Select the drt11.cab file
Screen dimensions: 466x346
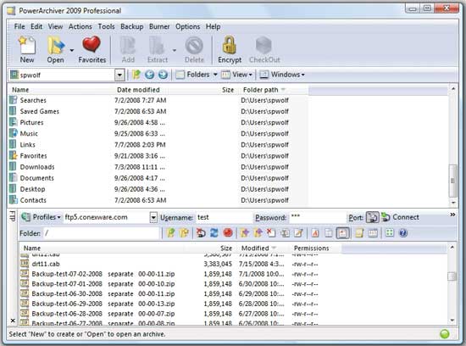point(46,264)
